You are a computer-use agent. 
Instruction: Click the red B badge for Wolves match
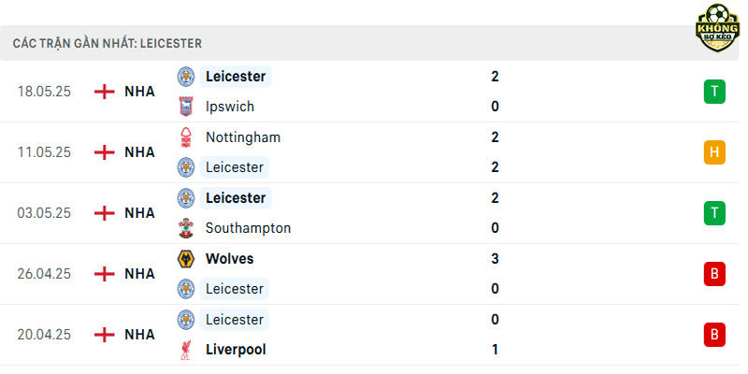(x=714, y=274)
